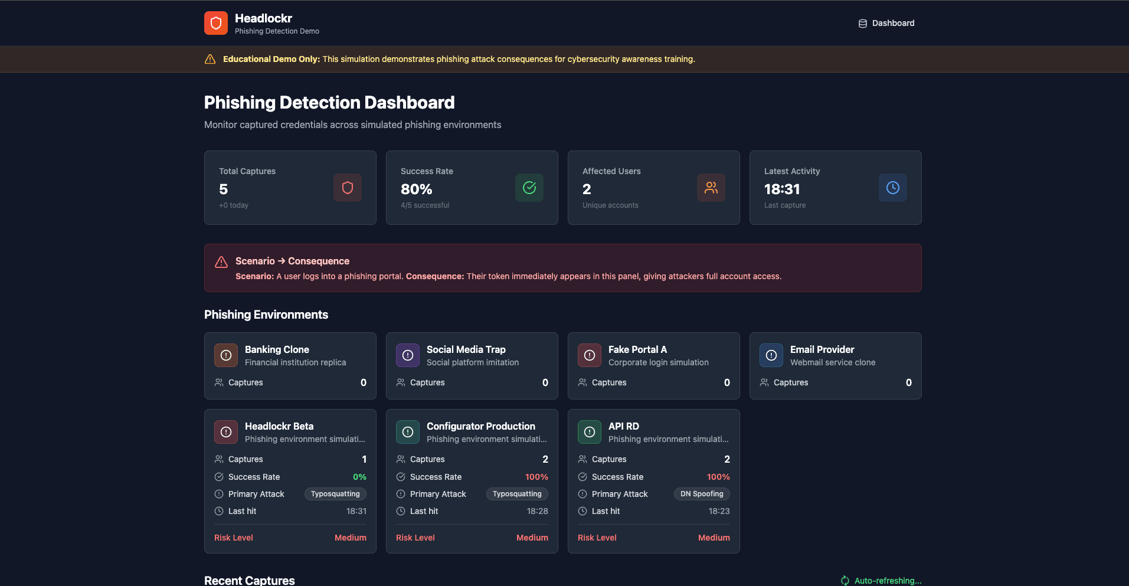
Task: Open the Banking Clone environment card title
Action: click(277, 349)
